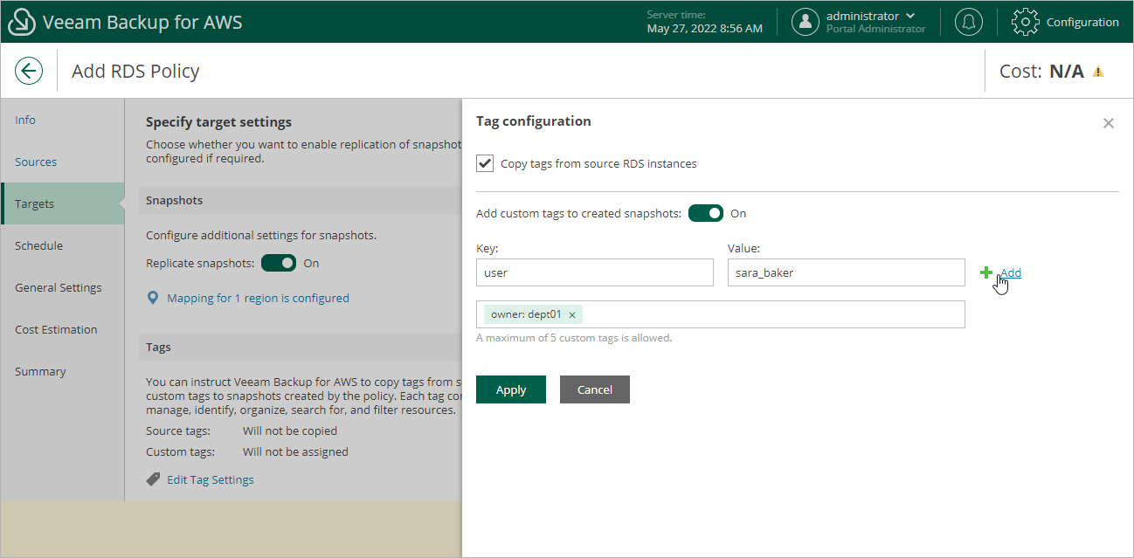Uncheck Copy tags from source RDS instances
This screenshot has height=558, width=1134.
[x=485, y=163]
